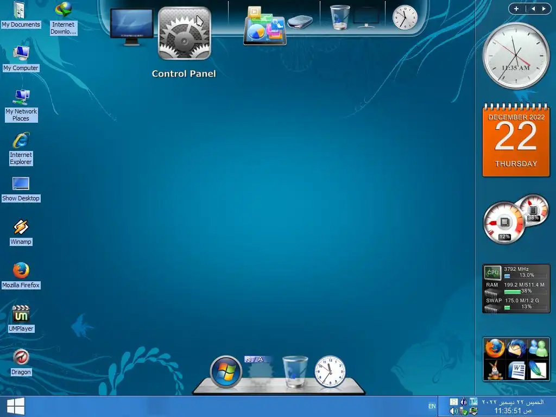Click the EN language indicator on taskbar

(x=432, y=406)
